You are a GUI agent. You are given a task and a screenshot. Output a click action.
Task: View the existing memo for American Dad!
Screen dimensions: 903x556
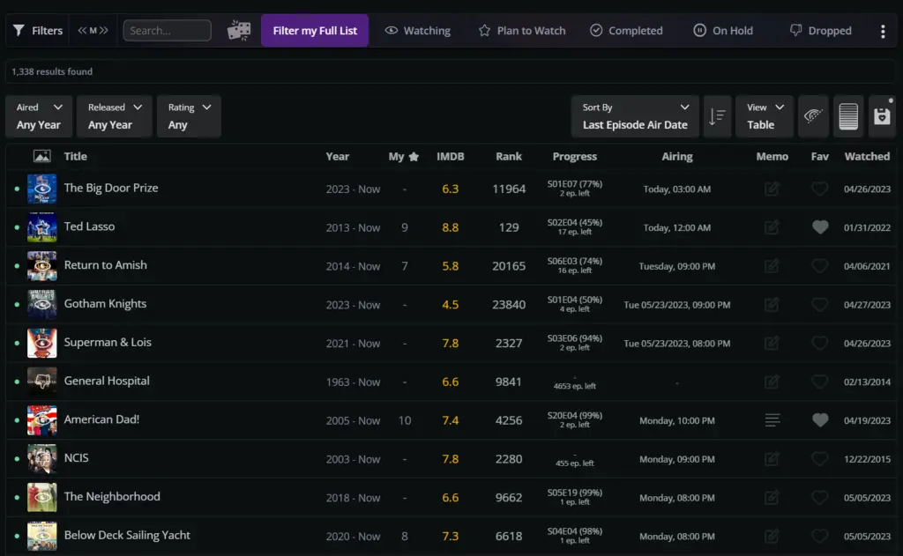point(772,420)
